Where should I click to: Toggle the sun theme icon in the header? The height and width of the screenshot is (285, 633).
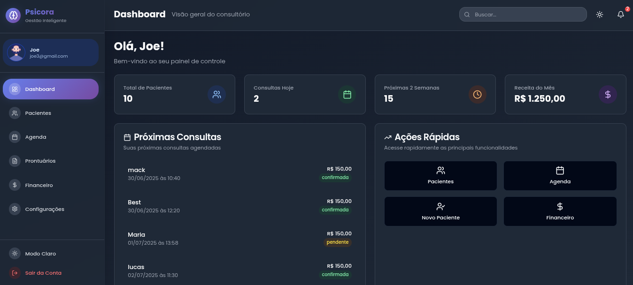[x=600, y=15]
